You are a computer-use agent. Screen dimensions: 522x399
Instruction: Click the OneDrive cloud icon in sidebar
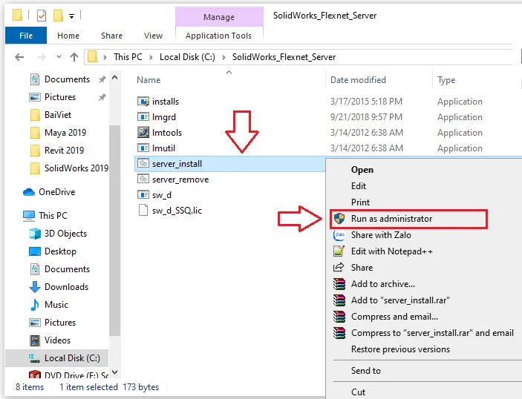(29, 192)
